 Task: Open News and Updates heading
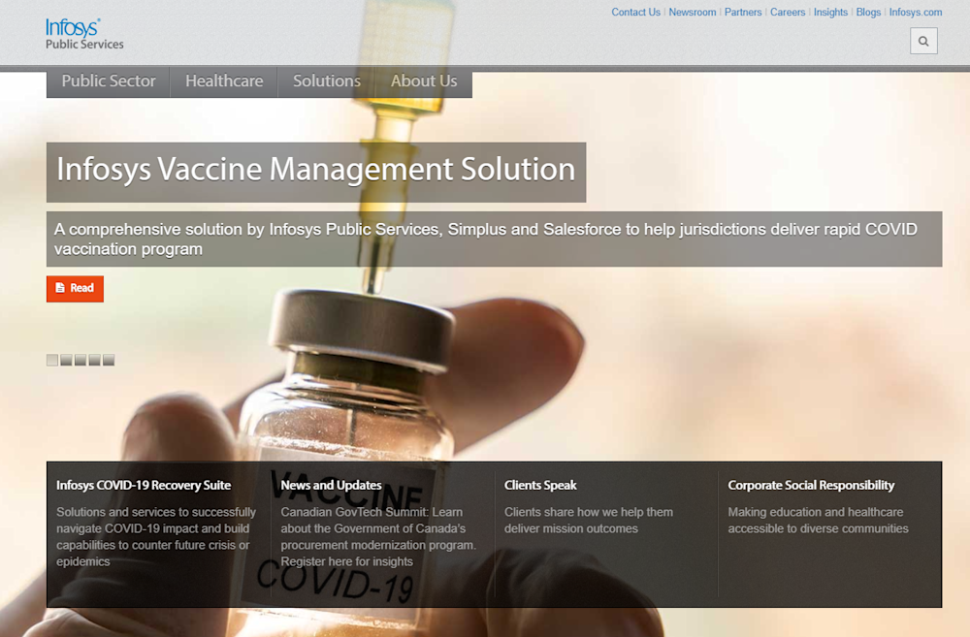(331, 486)
